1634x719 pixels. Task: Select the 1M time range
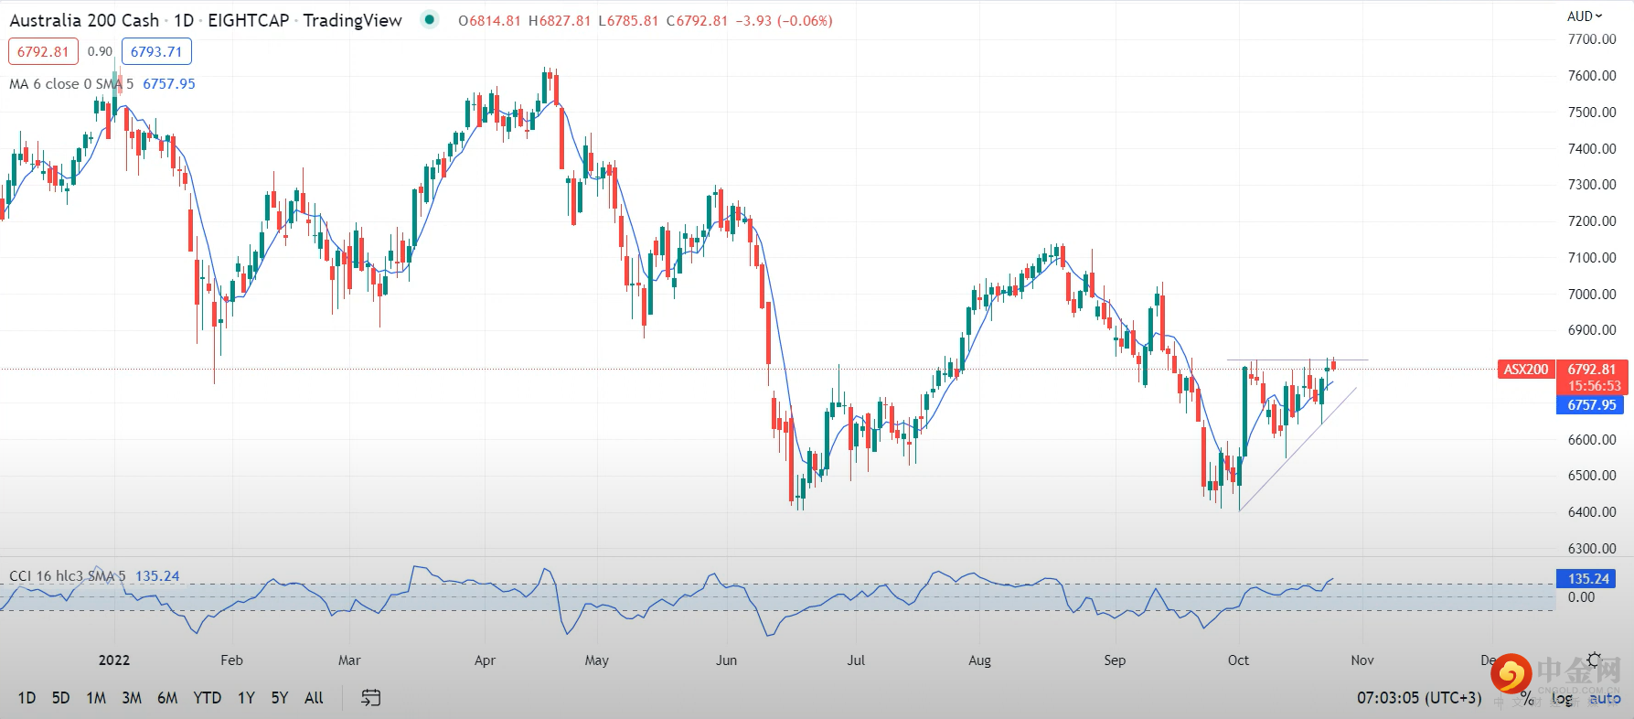pyautogui.click(x=96, y=698)
